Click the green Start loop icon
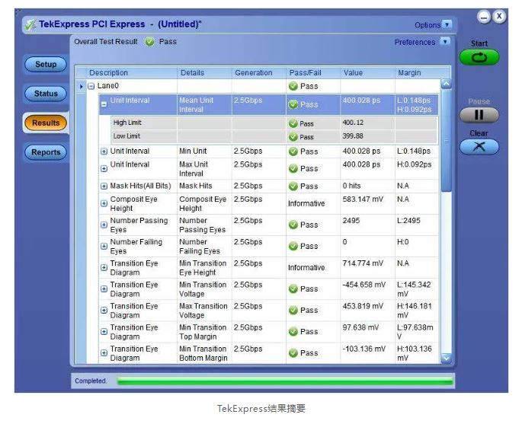The image size is (522, 424). [x=479, y=58]
